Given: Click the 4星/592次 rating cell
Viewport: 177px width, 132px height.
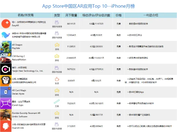Looking at the screenshot, I should pos(96,81).
